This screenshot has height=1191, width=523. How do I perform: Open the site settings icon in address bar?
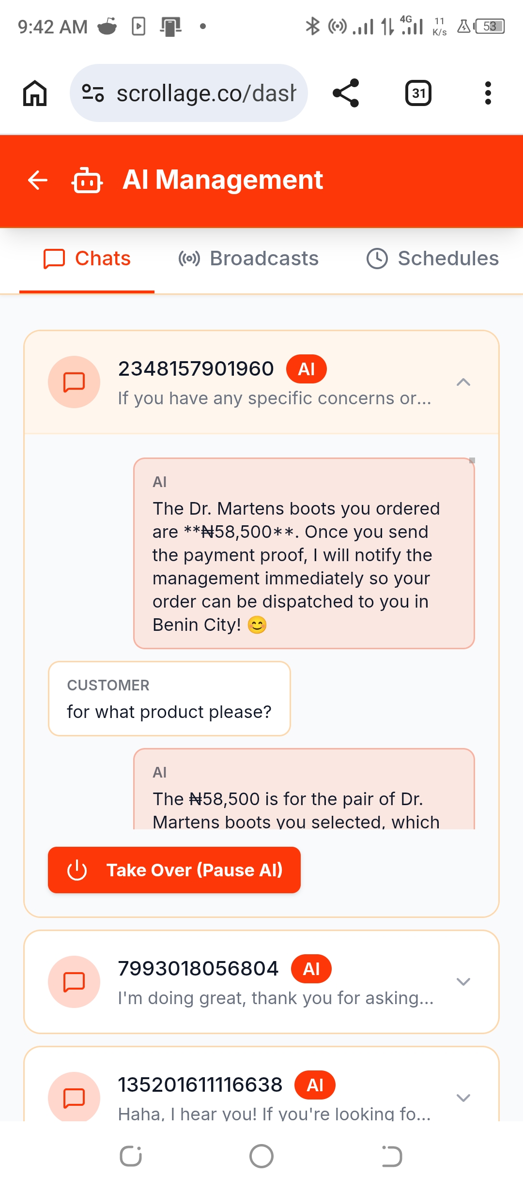point(92,93)
